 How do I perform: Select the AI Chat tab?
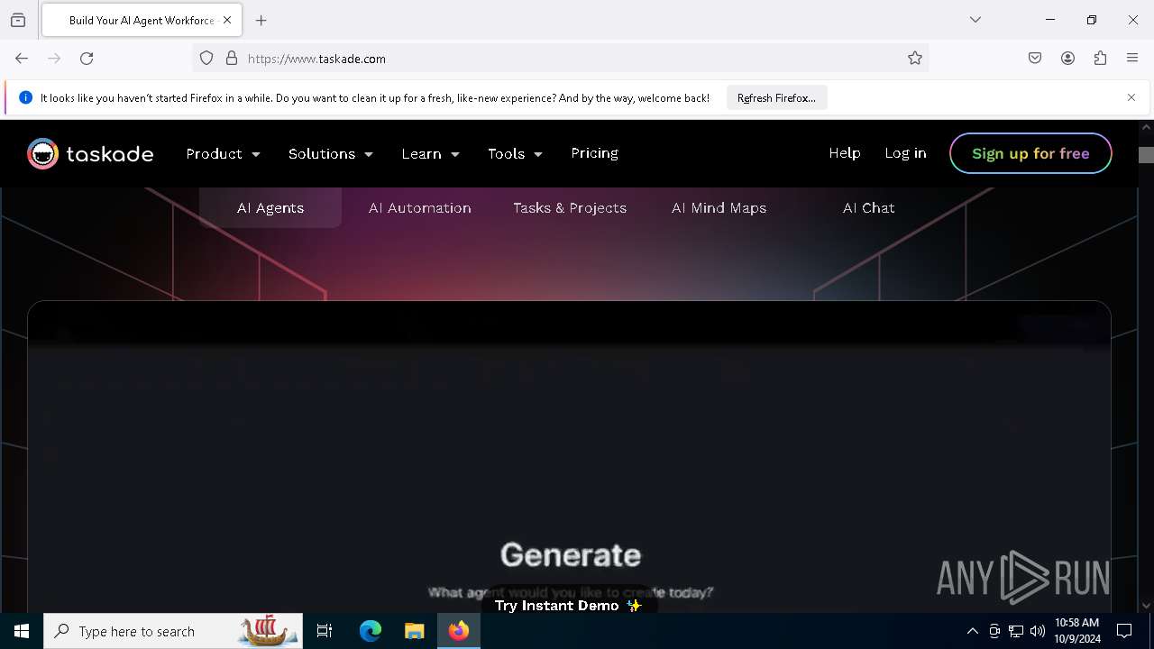(x=869, y=208)
